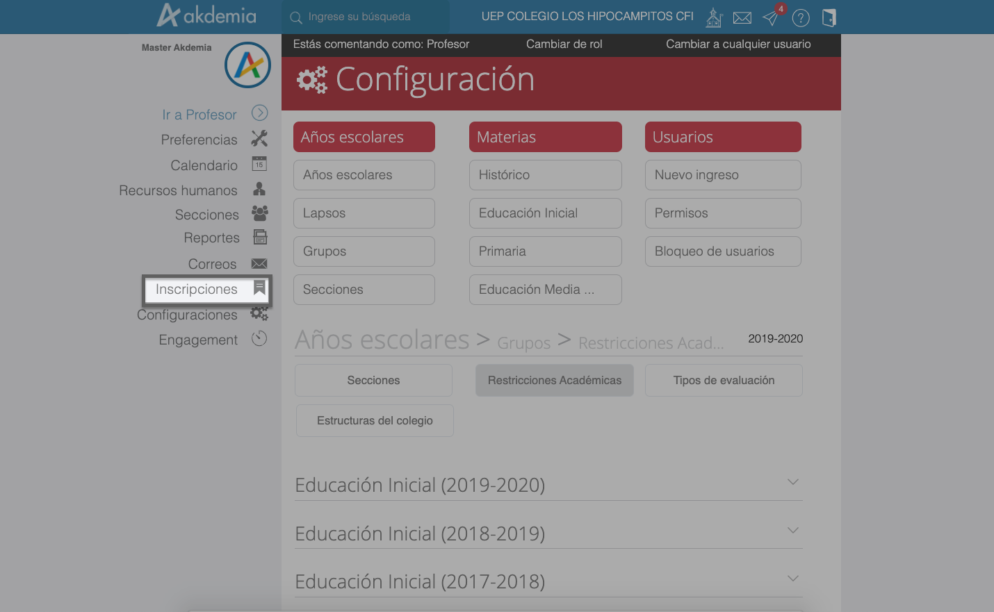
Task: Click the Engagement clock icon
Action: click(x=259, y=338)
